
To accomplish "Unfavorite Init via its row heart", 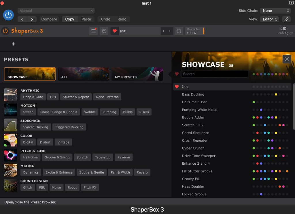I will tap(177, 87).
